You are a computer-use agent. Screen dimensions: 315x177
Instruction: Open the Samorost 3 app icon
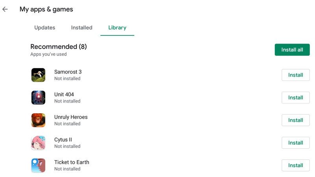point(38,75)
